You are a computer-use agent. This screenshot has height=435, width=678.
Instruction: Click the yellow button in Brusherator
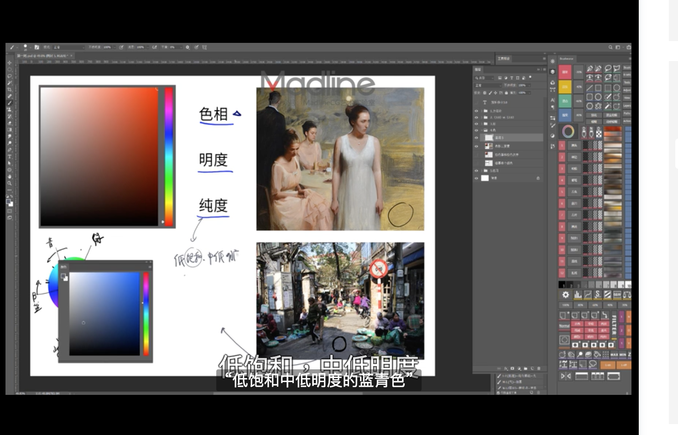click(x=565, y=87)
